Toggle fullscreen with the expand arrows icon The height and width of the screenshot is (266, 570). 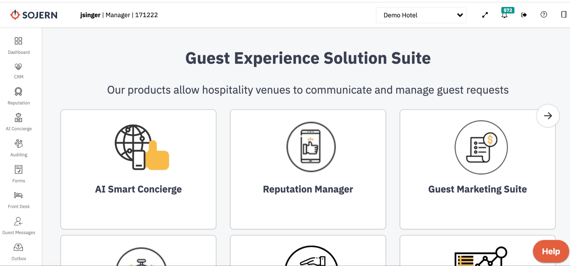(x=485, y=15)
